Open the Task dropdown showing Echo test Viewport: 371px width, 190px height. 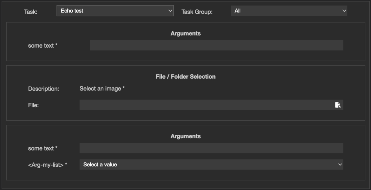tap(115, 11)
